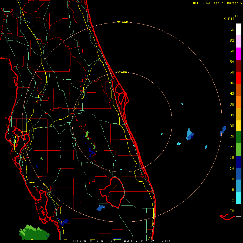Click the "54" legend value
The image size is (243, 243).
[x=232, y=62]
